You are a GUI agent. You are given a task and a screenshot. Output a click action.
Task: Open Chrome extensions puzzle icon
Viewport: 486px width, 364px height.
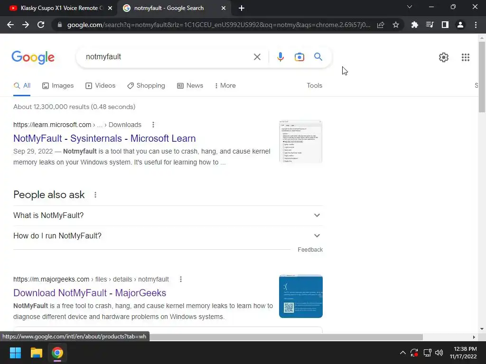pyautogui.click(x=414, y=25)
